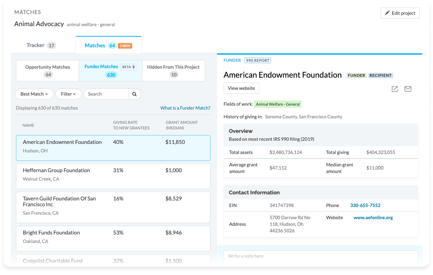Viewport: 433px width, 275px height.
Task: Open the Opportunity Matches tab
Action: click(x=47, y=70)
